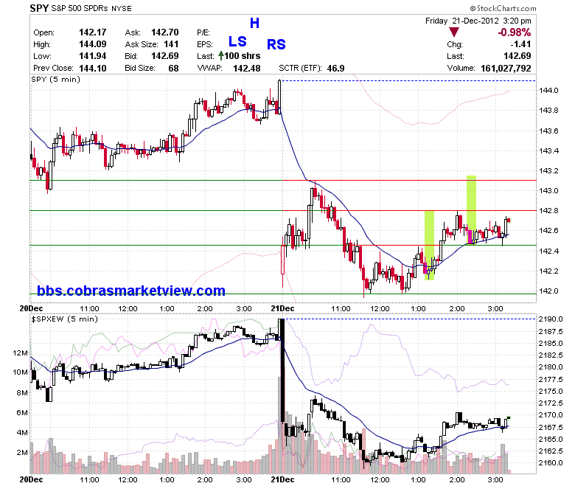Click the SPY ticker symbol title
The height and width of the screenshot is (486, 575).
click(x=39, y=8)
